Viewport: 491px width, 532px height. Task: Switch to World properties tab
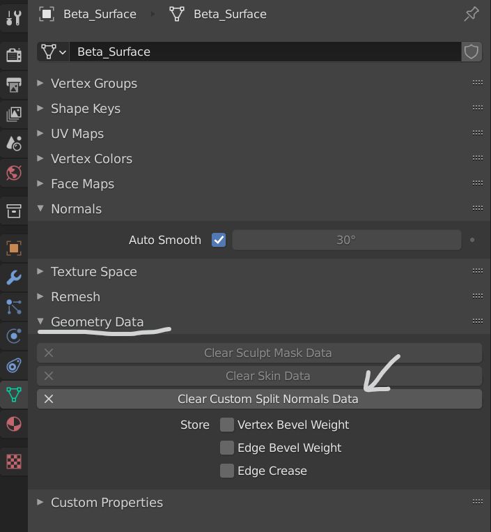[14, 172]
